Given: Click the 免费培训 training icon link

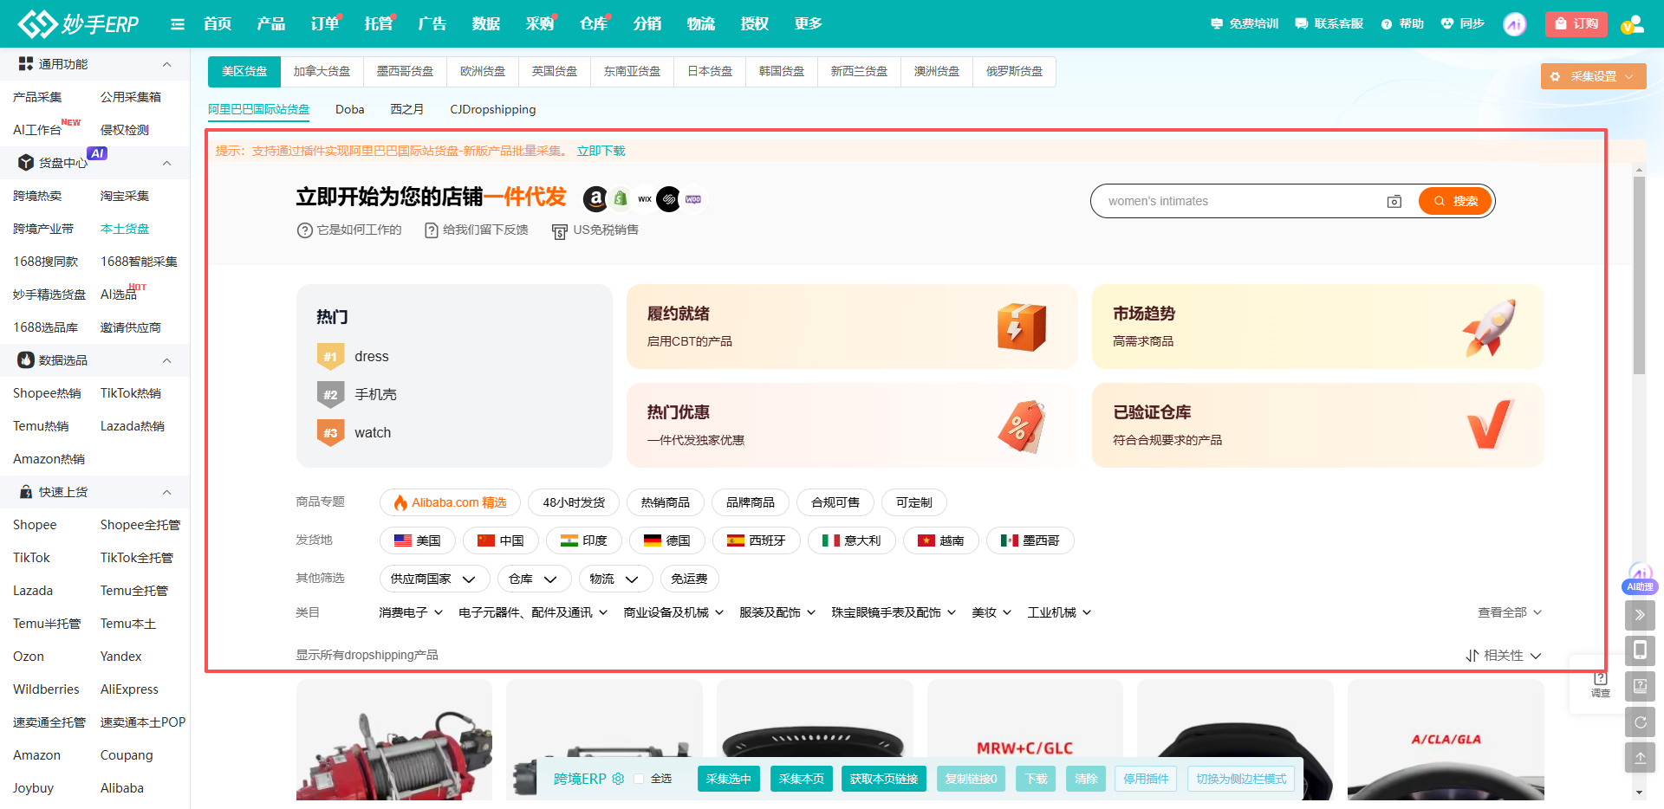Looking at the screenshot, I should (1245, 24).
